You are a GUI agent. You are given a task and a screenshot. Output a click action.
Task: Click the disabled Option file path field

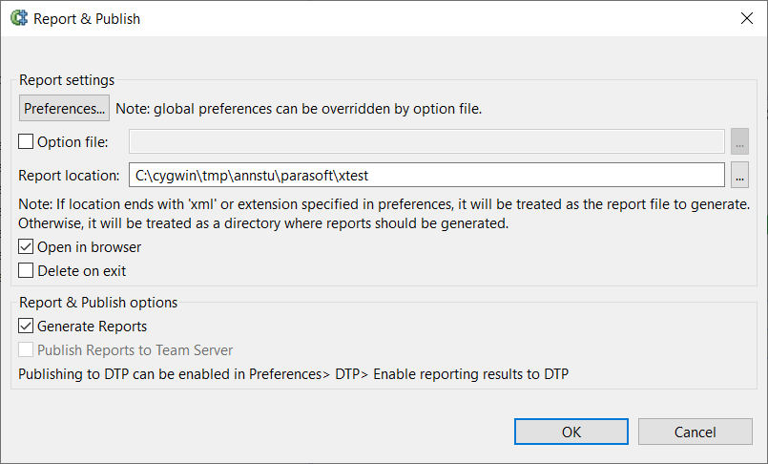(426, 141)
